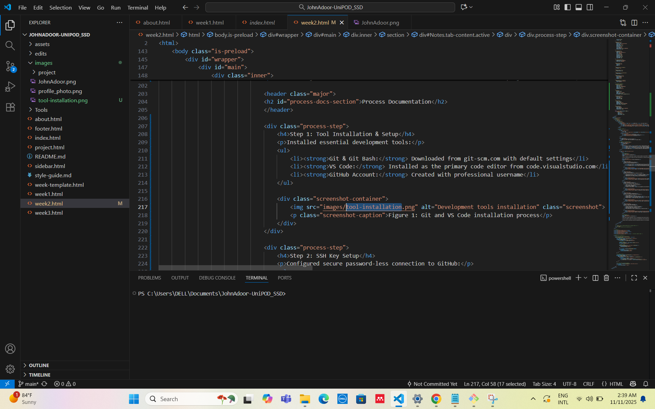Split the editor to the right
The width and height of the screenshot is (655, 409).
pos(634,22)
